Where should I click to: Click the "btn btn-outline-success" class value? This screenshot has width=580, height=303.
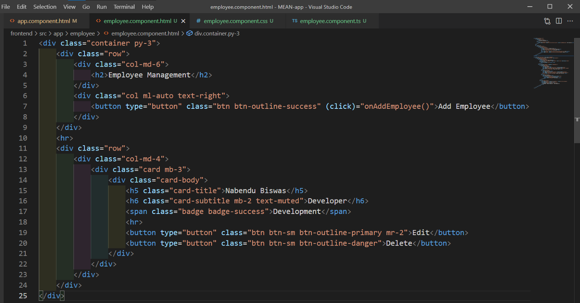point(267,106)
